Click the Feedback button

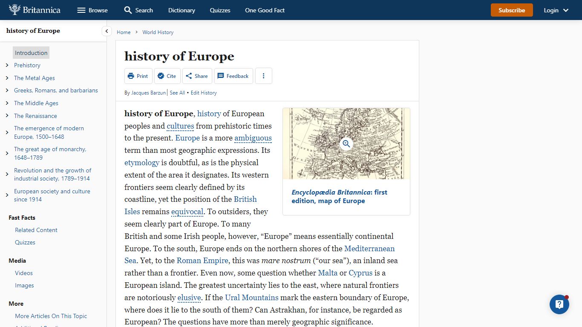(233, 76)
